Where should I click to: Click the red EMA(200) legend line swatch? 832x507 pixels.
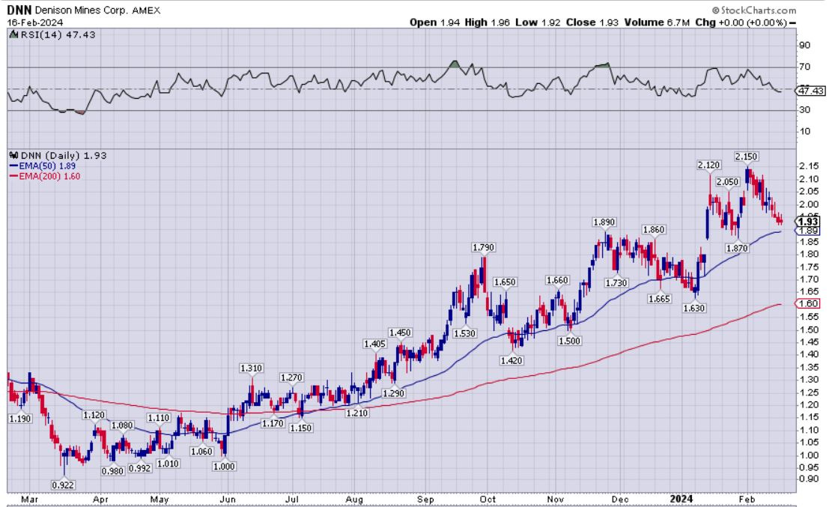click(13, 176)
